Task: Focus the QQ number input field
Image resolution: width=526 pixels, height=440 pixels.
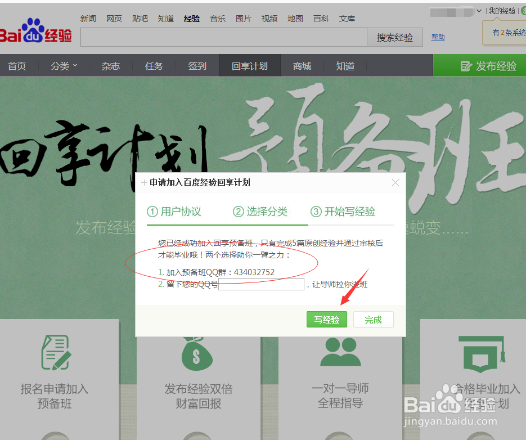Action: pos(262,284)
